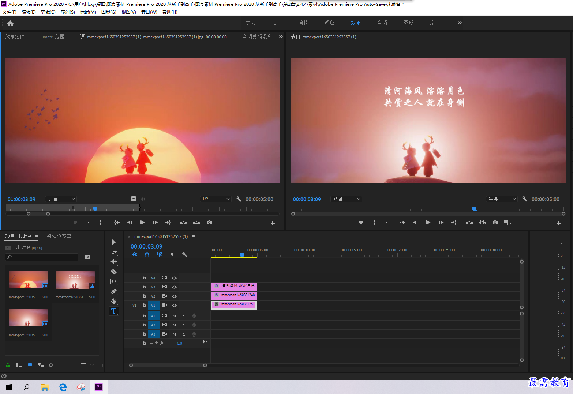573x394 pixels.
Task: Switch to the 效果控件 tab
Action: click(15, 37)
